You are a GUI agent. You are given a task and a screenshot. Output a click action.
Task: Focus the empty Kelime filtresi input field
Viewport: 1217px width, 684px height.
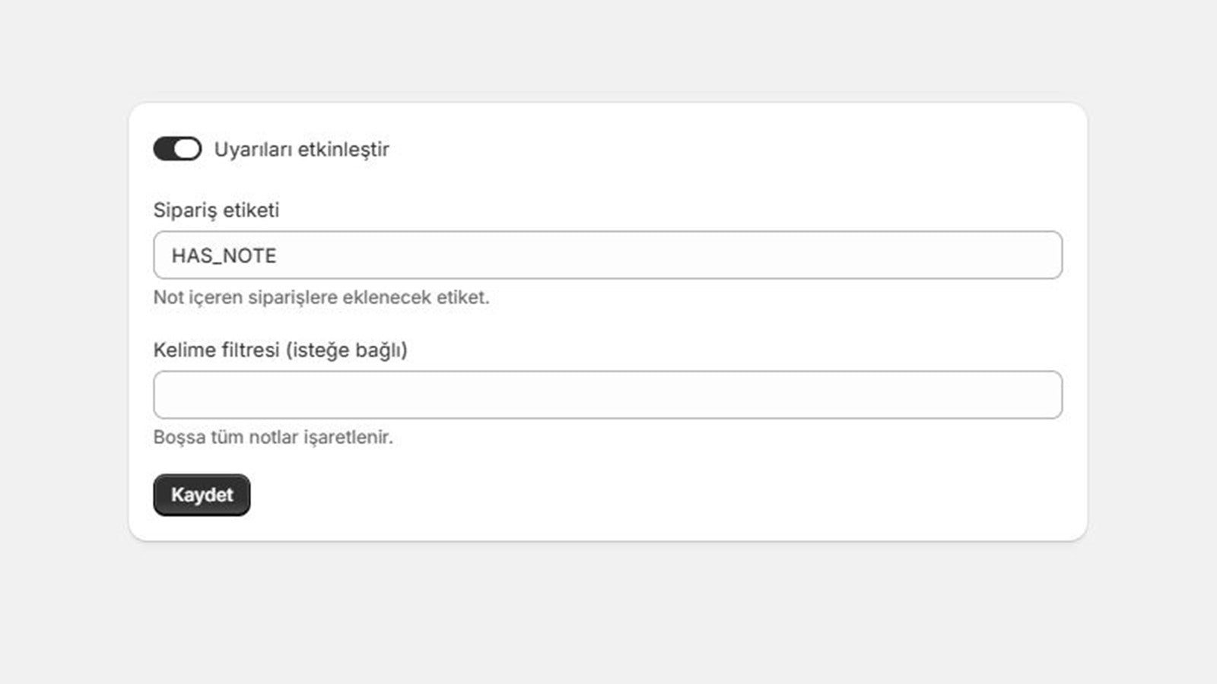[x=608, y=395]
